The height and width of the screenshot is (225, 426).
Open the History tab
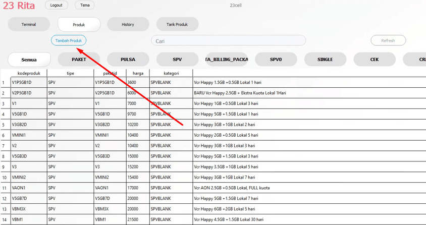[128, 24]
